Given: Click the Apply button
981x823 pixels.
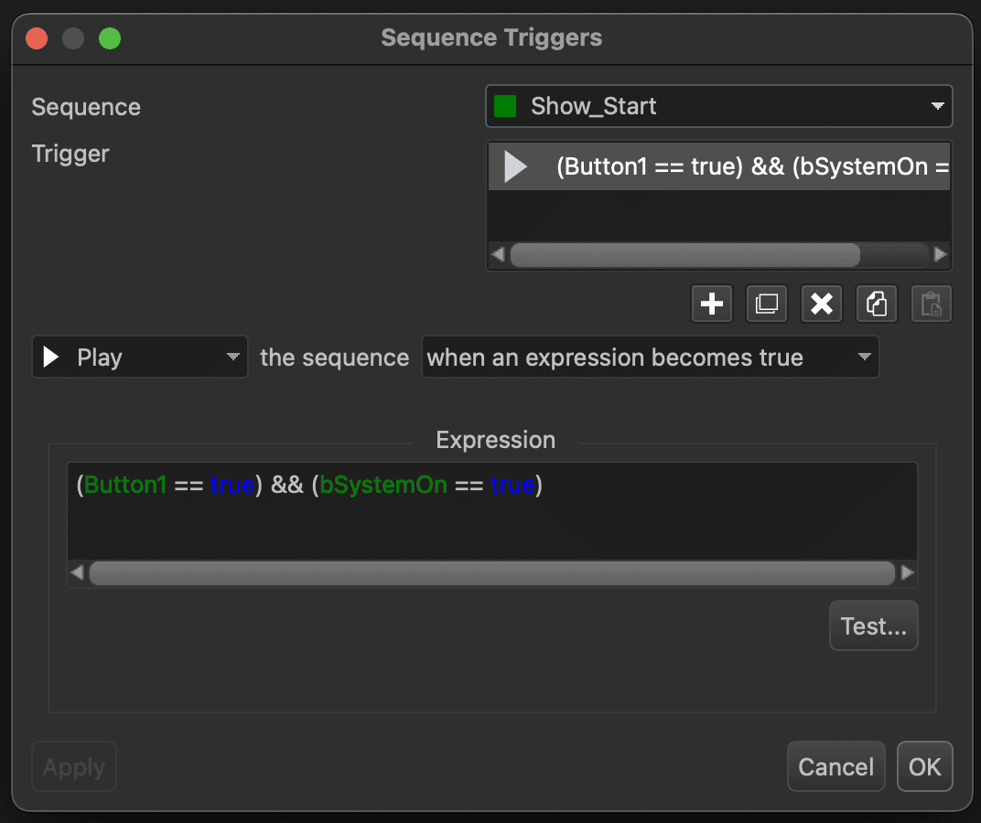Looking at the screenshot, I should (74, 767).
